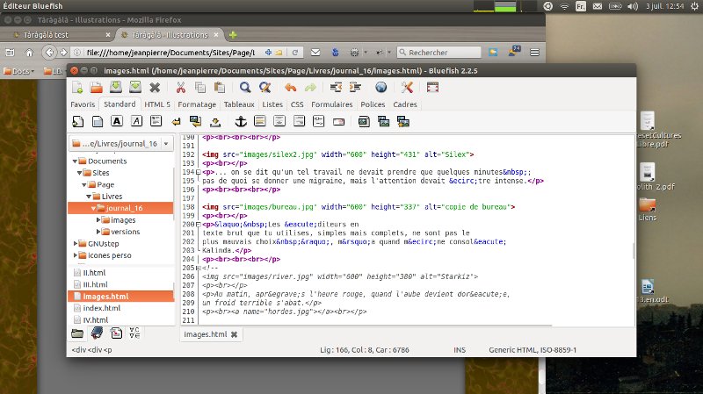
Task: Open the directory path dropdown ...e/Livres/journal_16
Action: pos(121,144)
